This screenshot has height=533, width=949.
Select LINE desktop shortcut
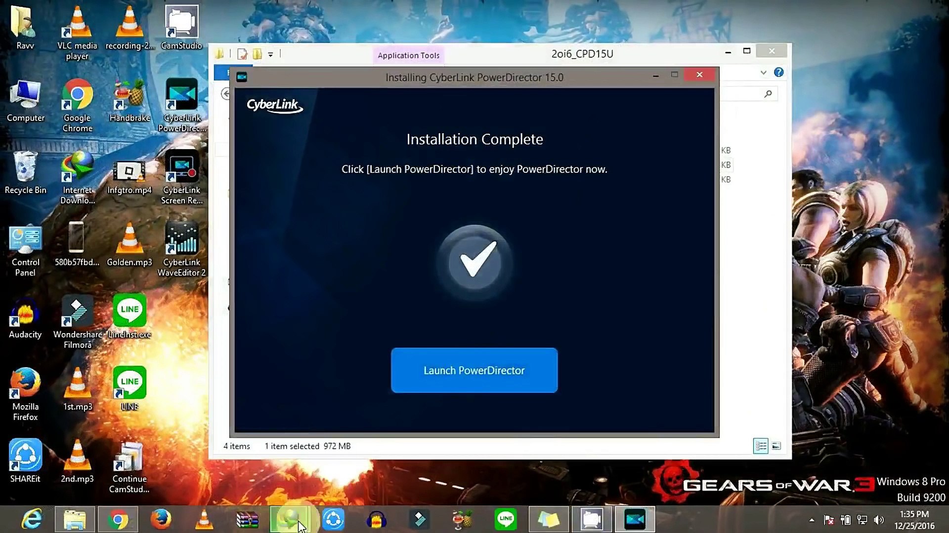[x=129, y=389]
